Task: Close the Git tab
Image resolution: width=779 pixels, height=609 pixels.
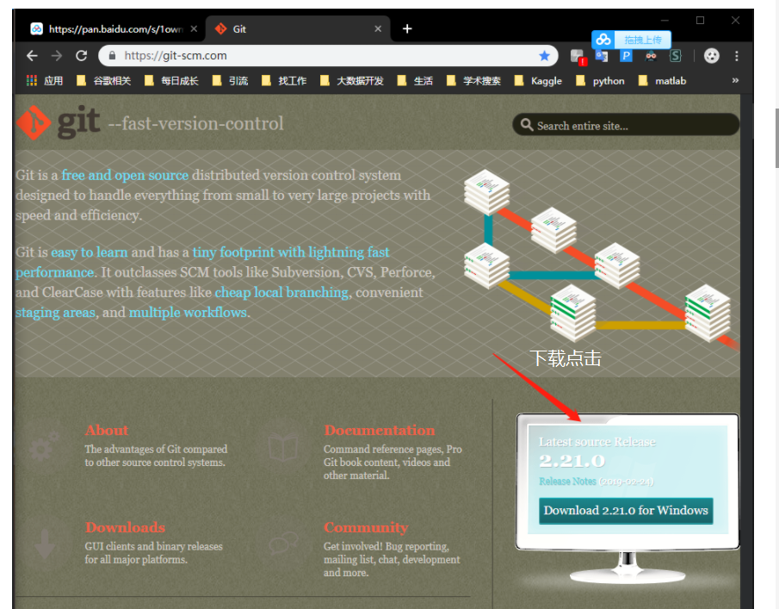Action: tap(378, 28)
